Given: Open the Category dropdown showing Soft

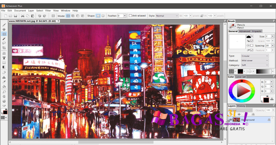Looking at the screenshot, I should (x=254, y=65).
